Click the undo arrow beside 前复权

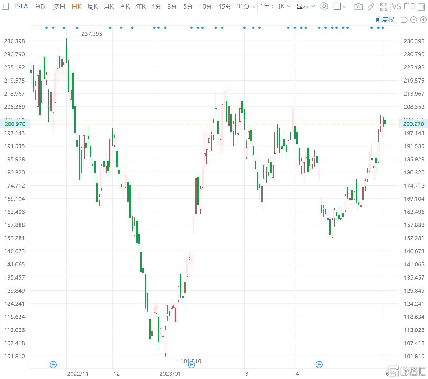click(404, 20)
